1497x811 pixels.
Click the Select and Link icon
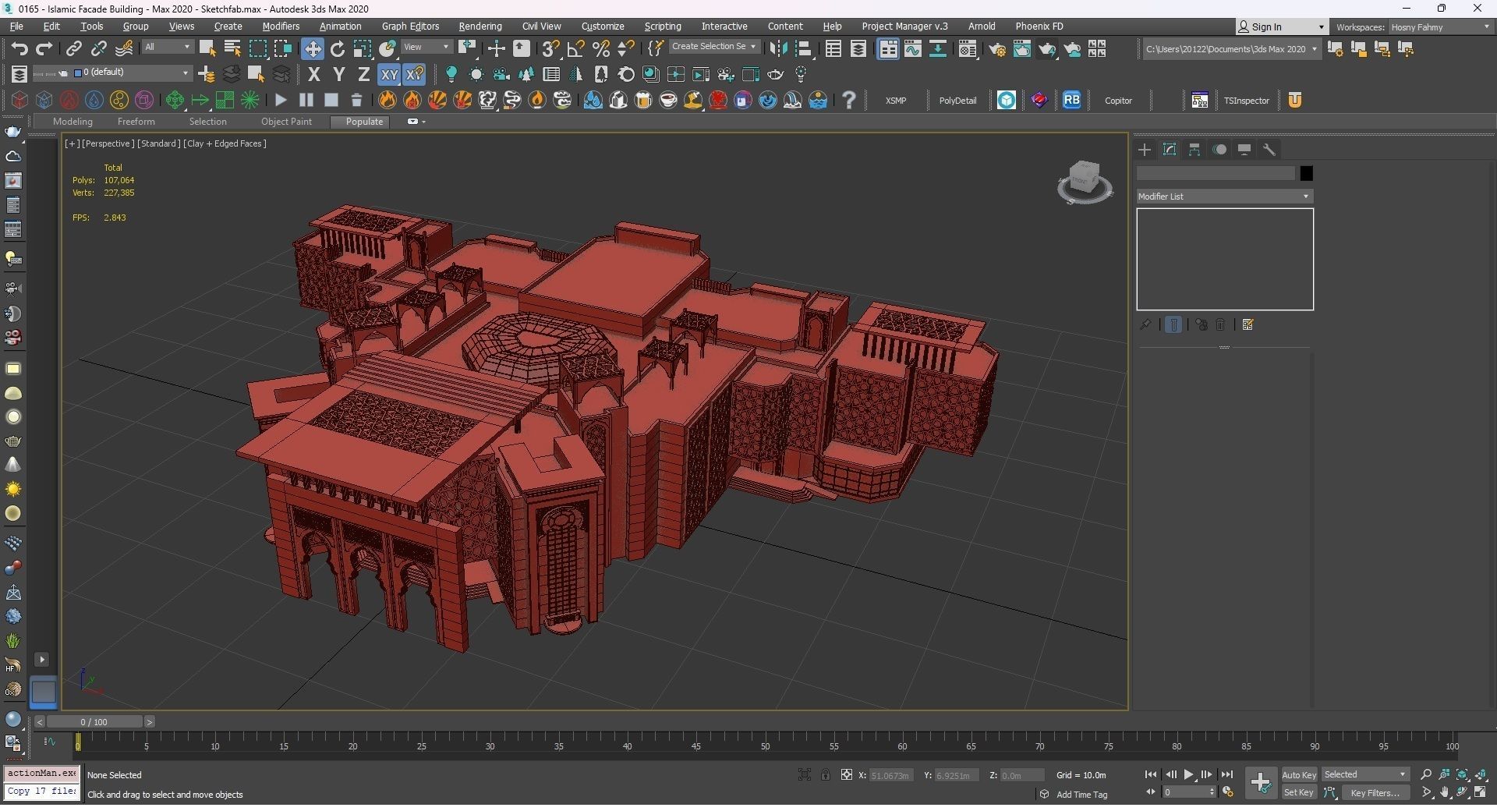tap(73, 49)
